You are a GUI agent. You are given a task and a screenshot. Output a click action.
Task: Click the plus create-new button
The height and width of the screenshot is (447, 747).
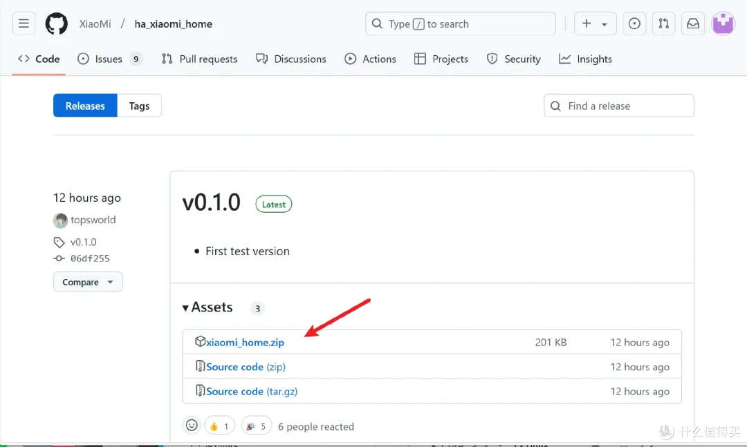pos(587,23)
